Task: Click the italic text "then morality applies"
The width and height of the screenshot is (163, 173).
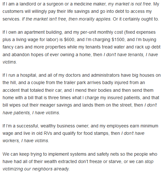Action: pyautogui.click(x=89, y=19)
